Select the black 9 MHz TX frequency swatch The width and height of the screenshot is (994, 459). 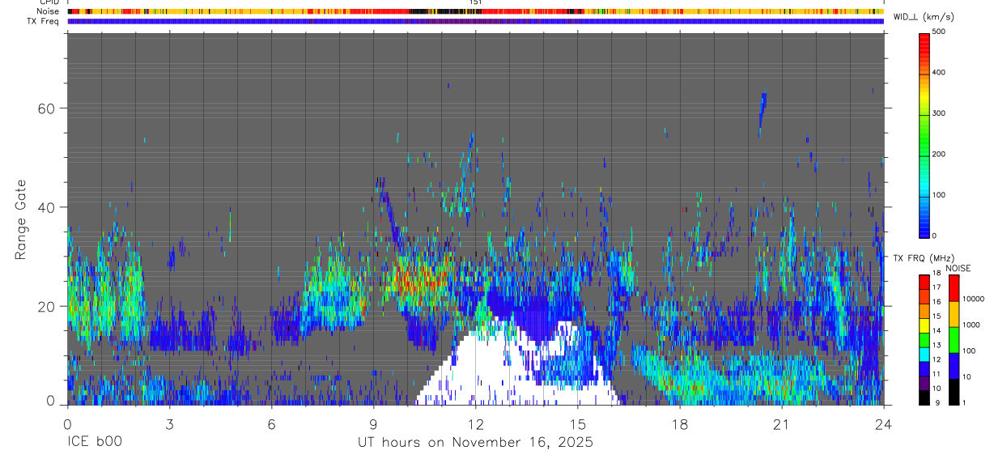tap(924, 398)
